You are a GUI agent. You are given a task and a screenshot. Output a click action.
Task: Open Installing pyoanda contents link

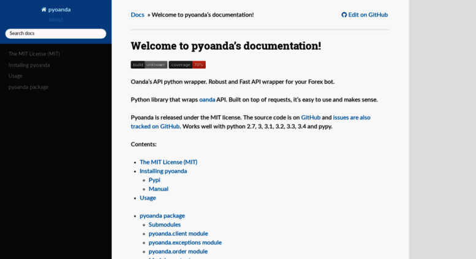tap(164, 171)
